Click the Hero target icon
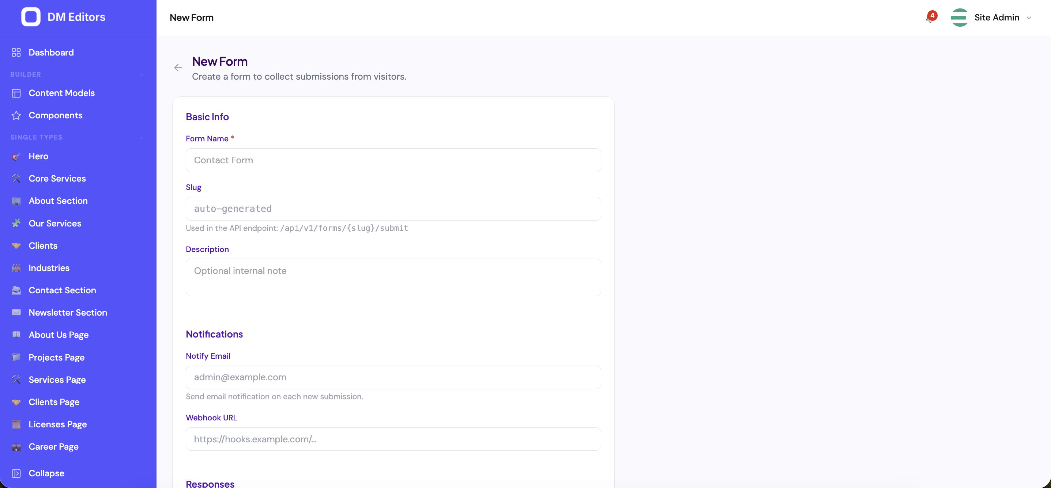The image size is (1051, 488). [16, 156]
